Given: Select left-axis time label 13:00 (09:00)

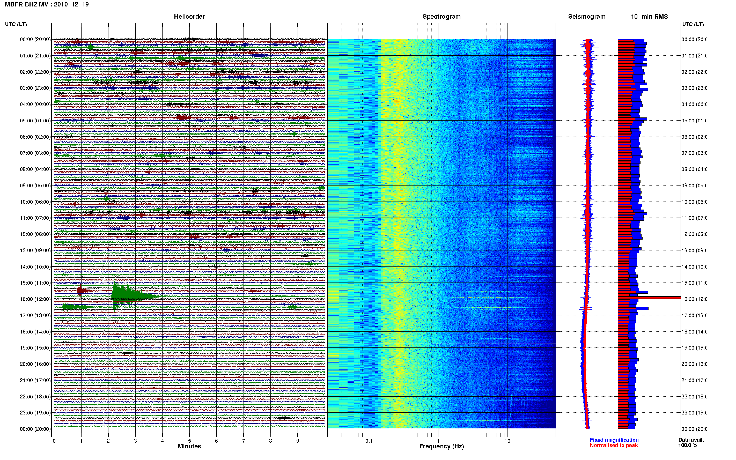Looking at the screenshot, I should [x=35, y=250].
